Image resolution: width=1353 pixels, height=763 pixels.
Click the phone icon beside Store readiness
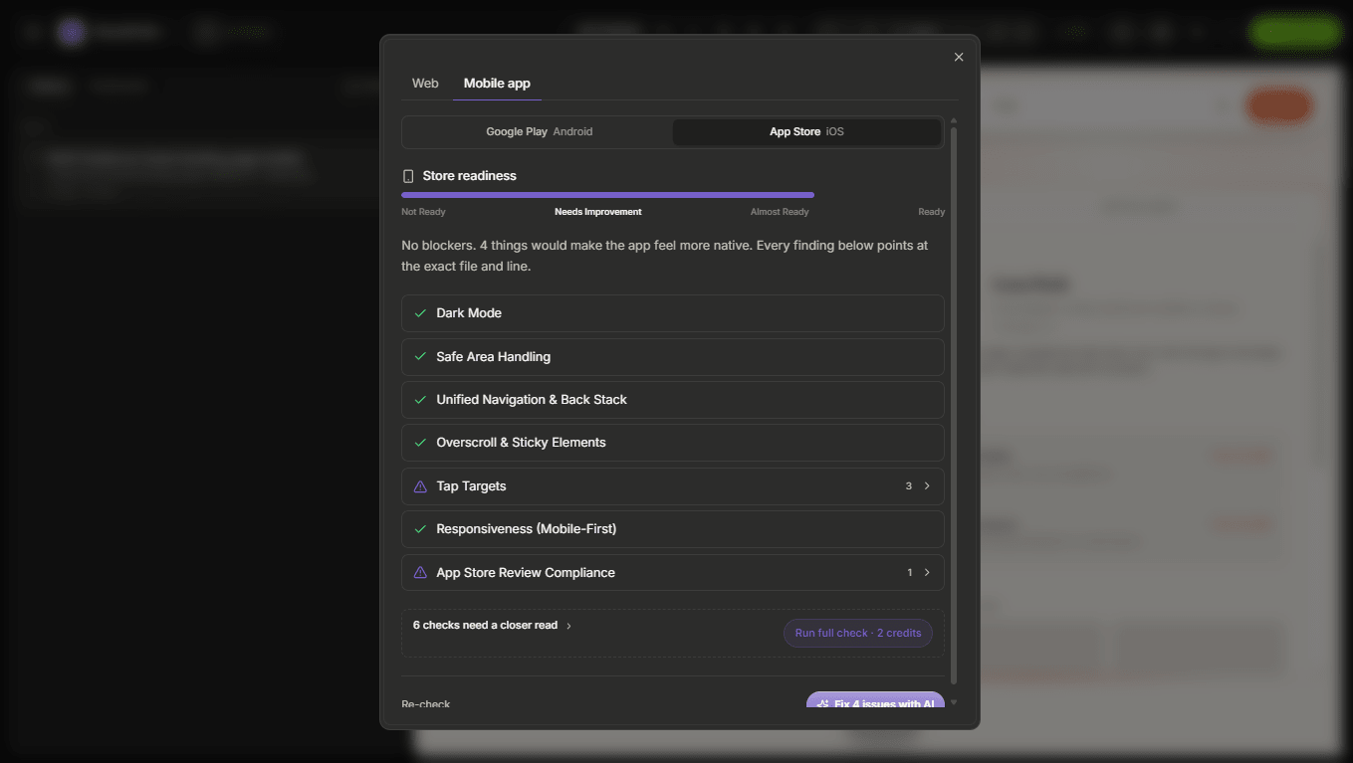click(408, 176)
